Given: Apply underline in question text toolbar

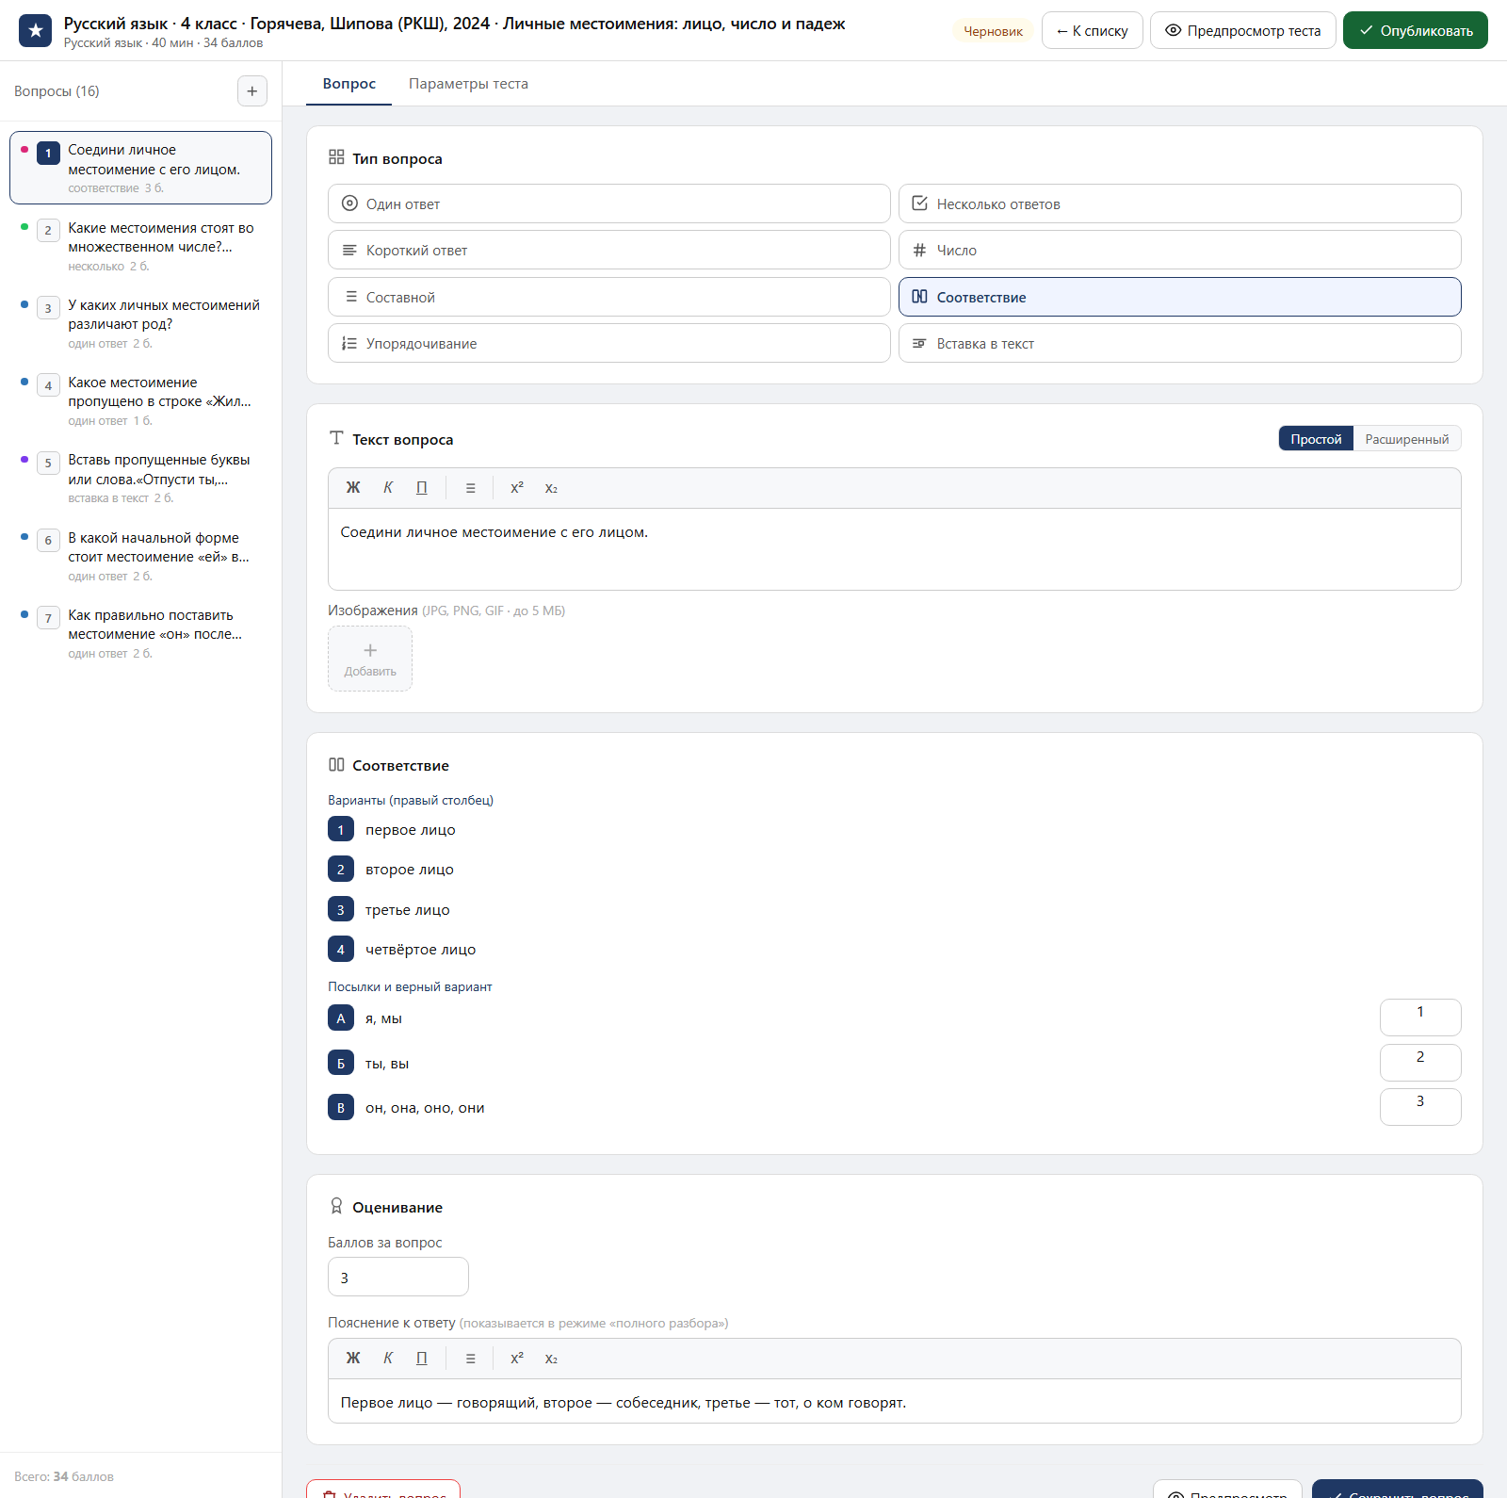Looking at the screenshot, I should (422, 488).
